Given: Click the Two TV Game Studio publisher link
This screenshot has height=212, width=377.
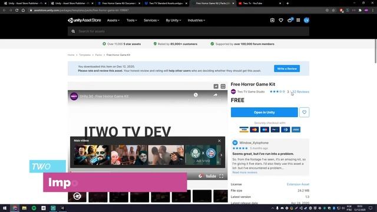Looking at the screenshot, I should 251,92.
